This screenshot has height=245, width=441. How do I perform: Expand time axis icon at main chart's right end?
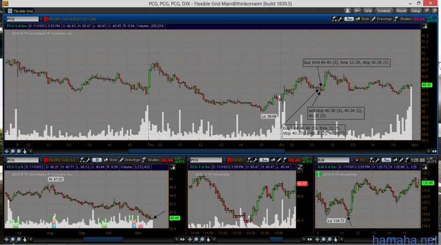click(435, 151)
